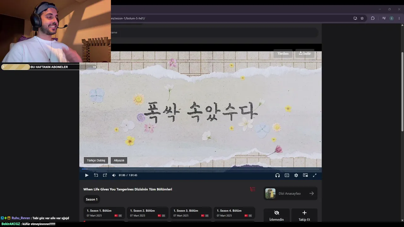Toggle the red episode list sort icon
Viewport: 404px width, 227px height.
pos(252,189)
